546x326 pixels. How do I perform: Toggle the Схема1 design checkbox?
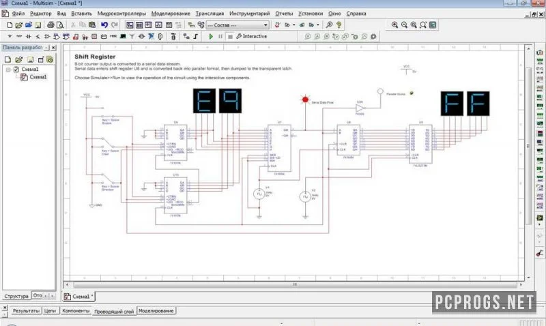click(16, 70)
